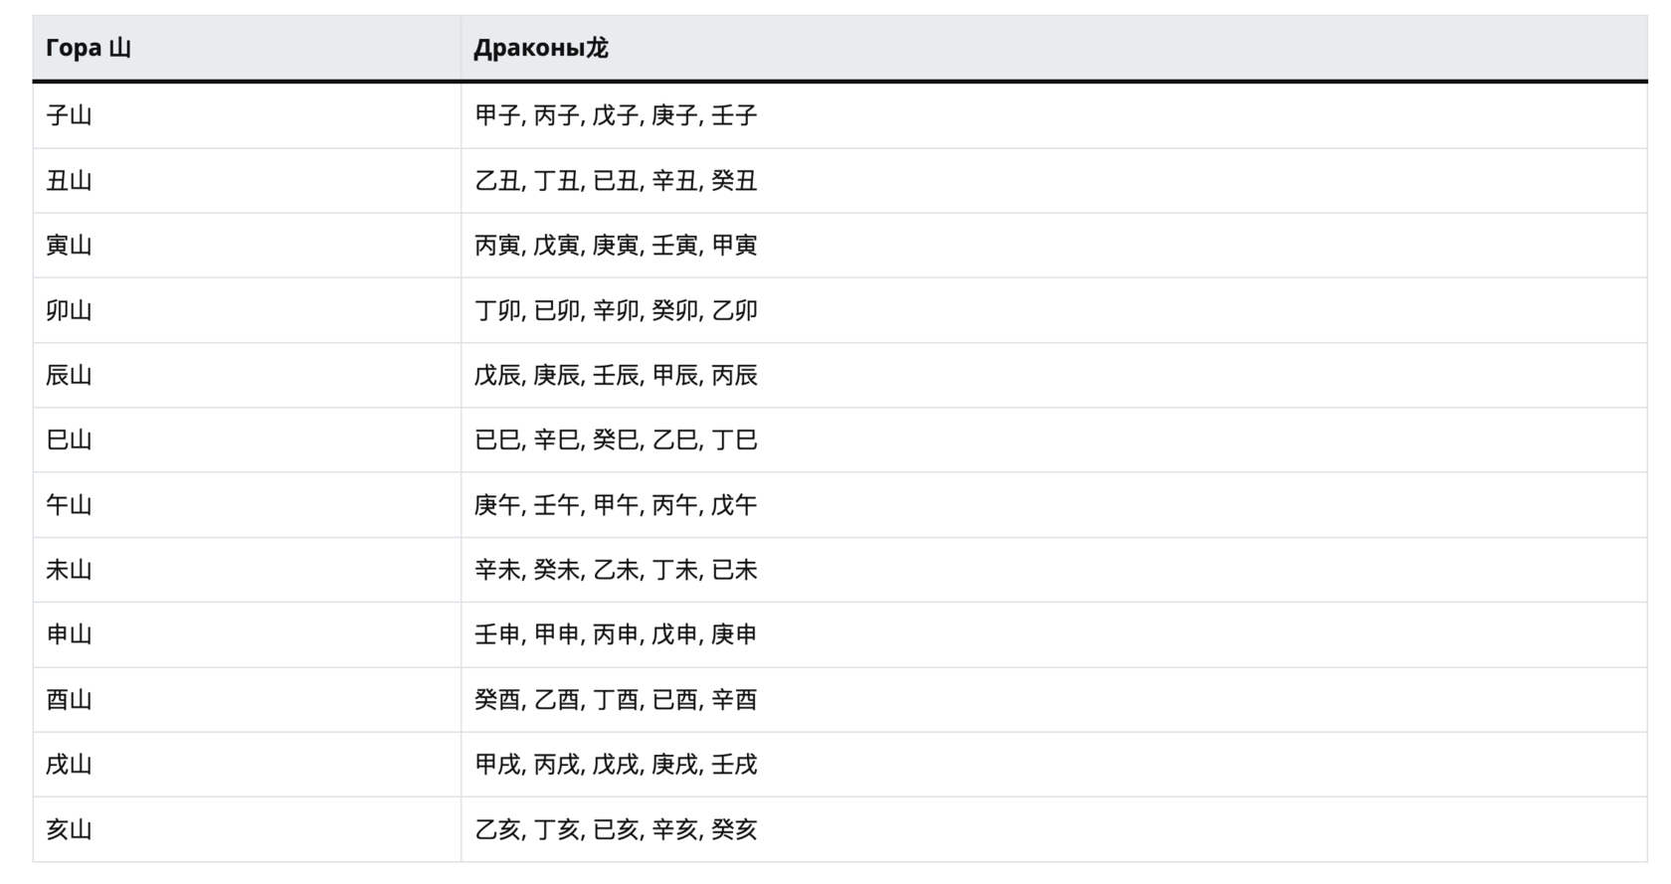Click dragons cell starting with 甲子
The image size is (1671, 884).
click(616, 115)
